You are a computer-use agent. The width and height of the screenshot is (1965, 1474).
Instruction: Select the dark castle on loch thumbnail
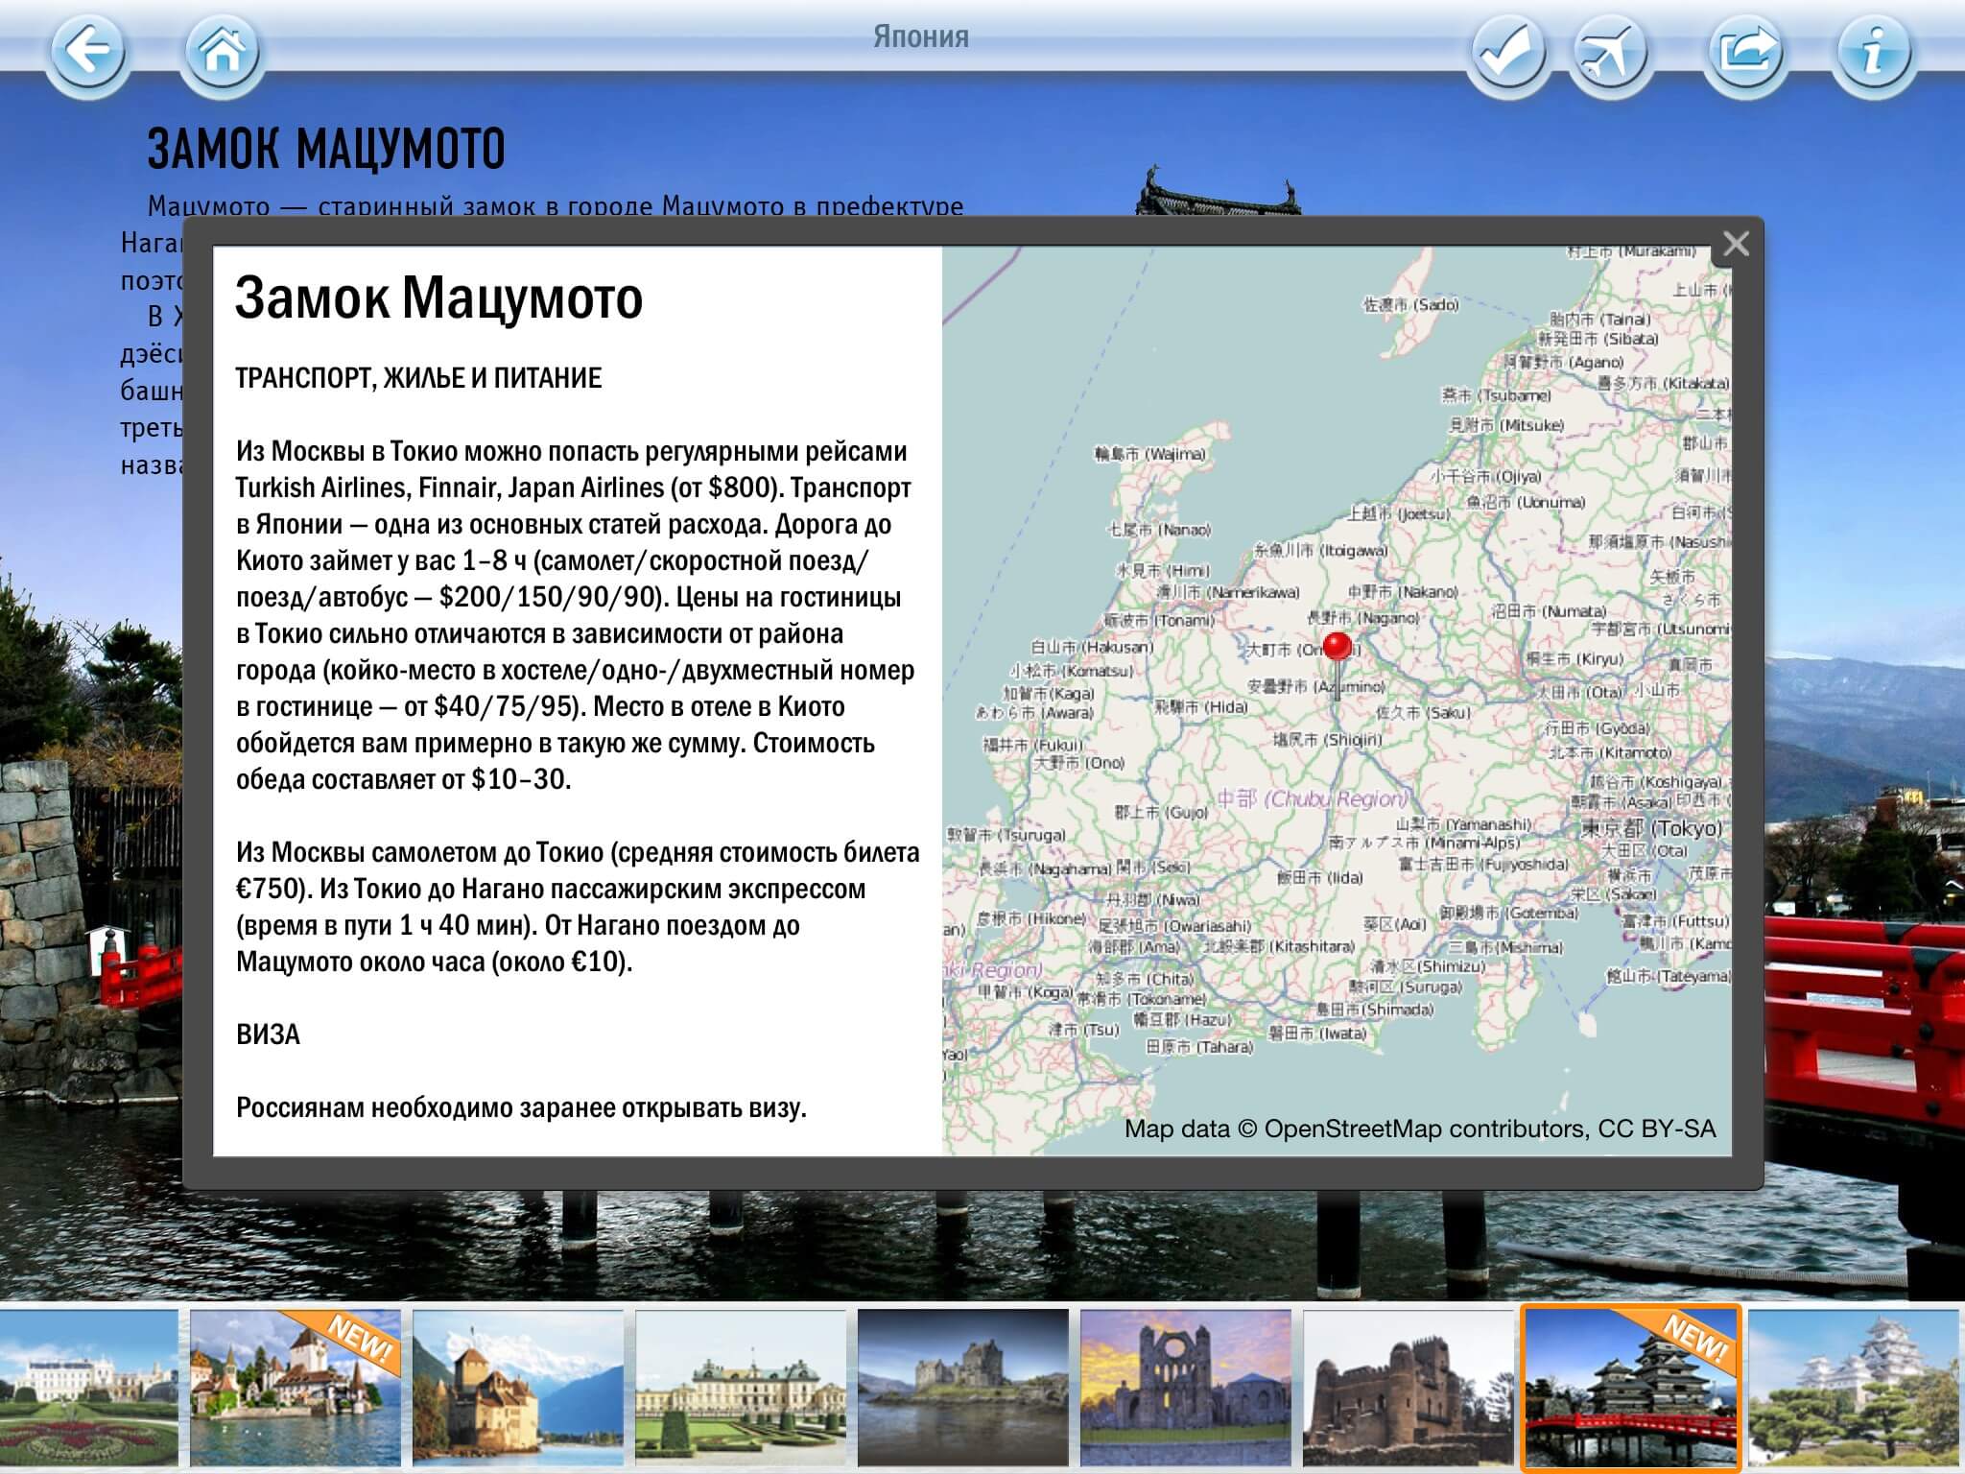[x=963, y=1388]
